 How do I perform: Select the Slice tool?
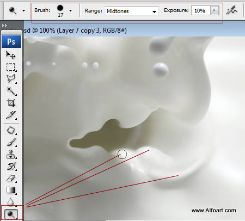click(x=11, y=115)
